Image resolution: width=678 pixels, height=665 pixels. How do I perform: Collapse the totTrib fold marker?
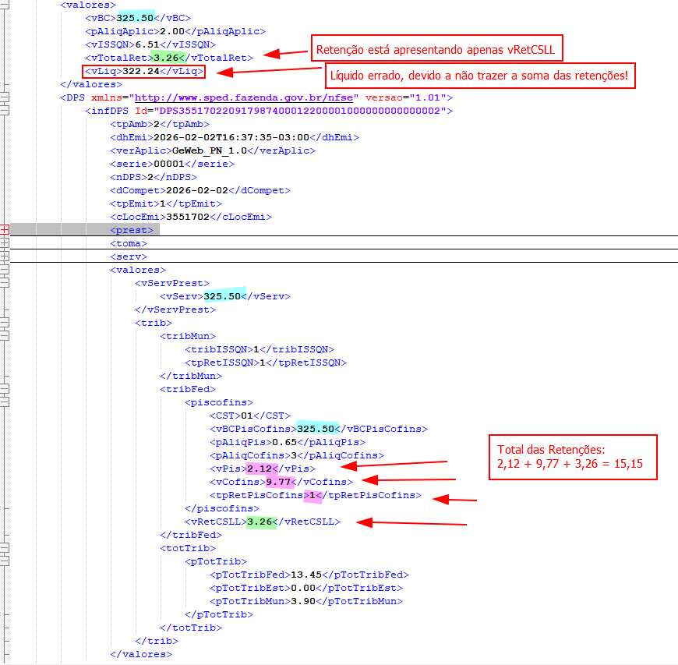click(5, 548)
